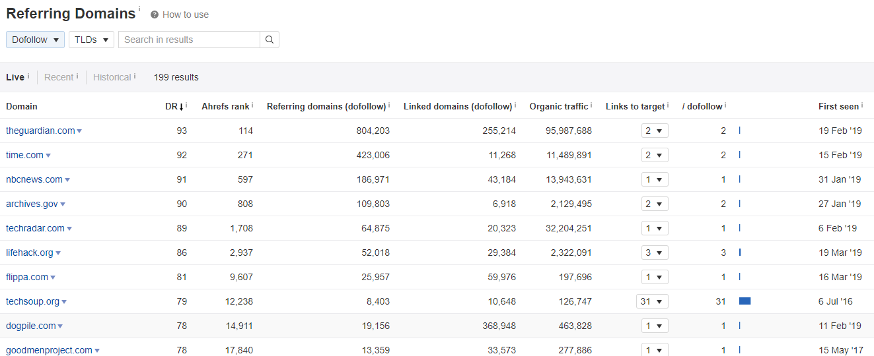Open caret menu beside archives.gov domain
The image size is (874, 356).
[x=63, y=204]
